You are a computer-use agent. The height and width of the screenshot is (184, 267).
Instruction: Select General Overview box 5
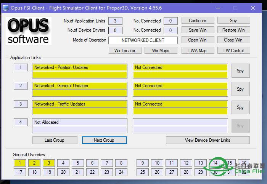point(78,163)
